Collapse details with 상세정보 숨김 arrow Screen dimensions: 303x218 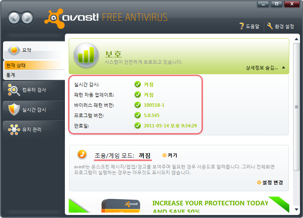pyautogui.click(x=284, y=68)
